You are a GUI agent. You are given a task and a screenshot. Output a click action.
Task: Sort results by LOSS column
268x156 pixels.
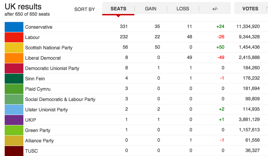[x=183, y=9]
